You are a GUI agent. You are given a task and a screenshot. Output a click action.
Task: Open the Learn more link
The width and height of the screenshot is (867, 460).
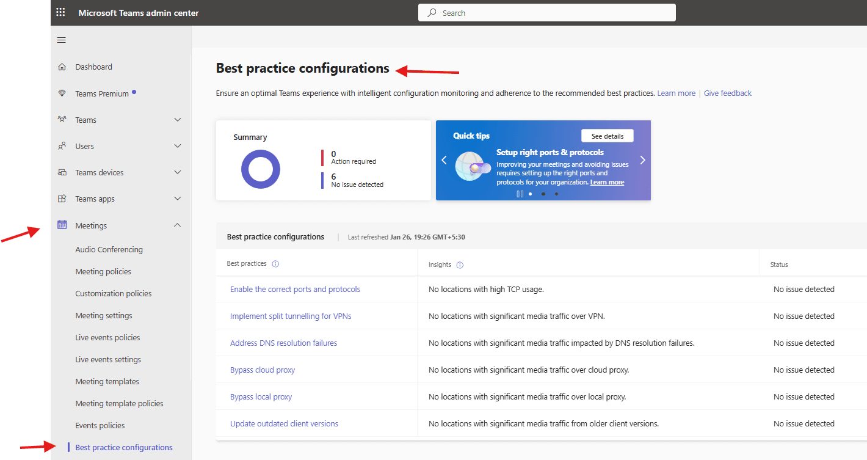pyautogui.click(x=676, y=93)
